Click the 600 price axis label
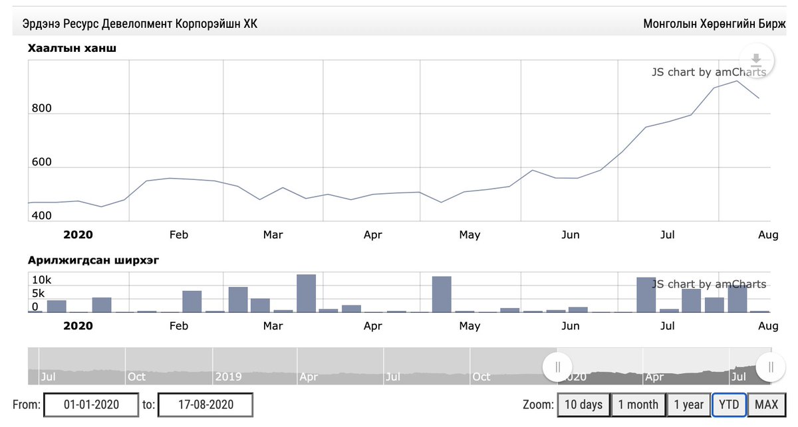798x427 pixels. pyautogui.click(x=41, y=162)
